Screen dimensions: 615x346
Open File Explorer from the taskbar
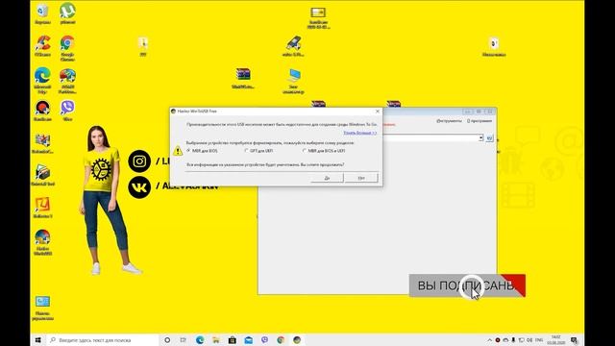[x=215, y=339]
